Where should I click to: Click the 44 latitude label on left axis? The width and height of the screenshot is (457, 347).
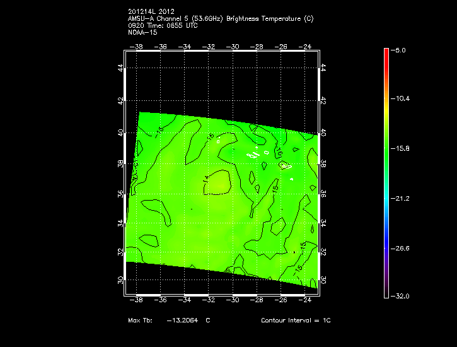tap(122, 68)
